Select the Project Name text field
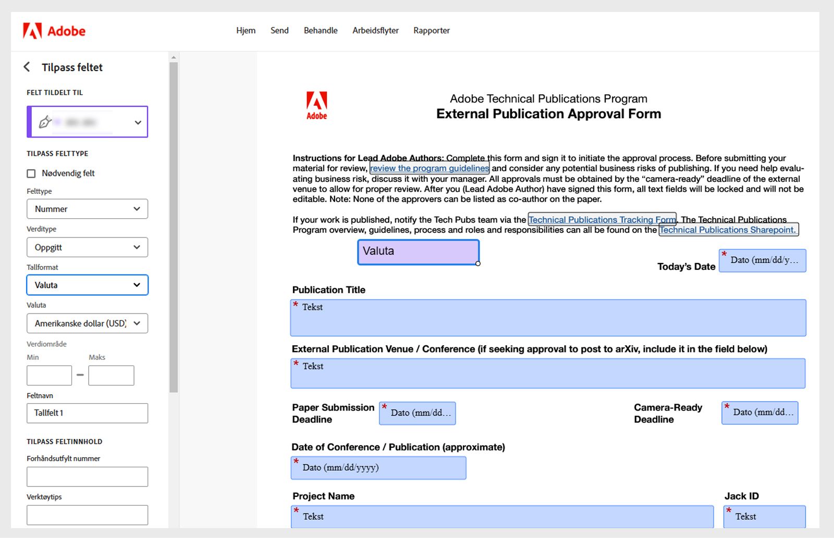The width and height of the screenshot is (834, 538). (502, 517)
